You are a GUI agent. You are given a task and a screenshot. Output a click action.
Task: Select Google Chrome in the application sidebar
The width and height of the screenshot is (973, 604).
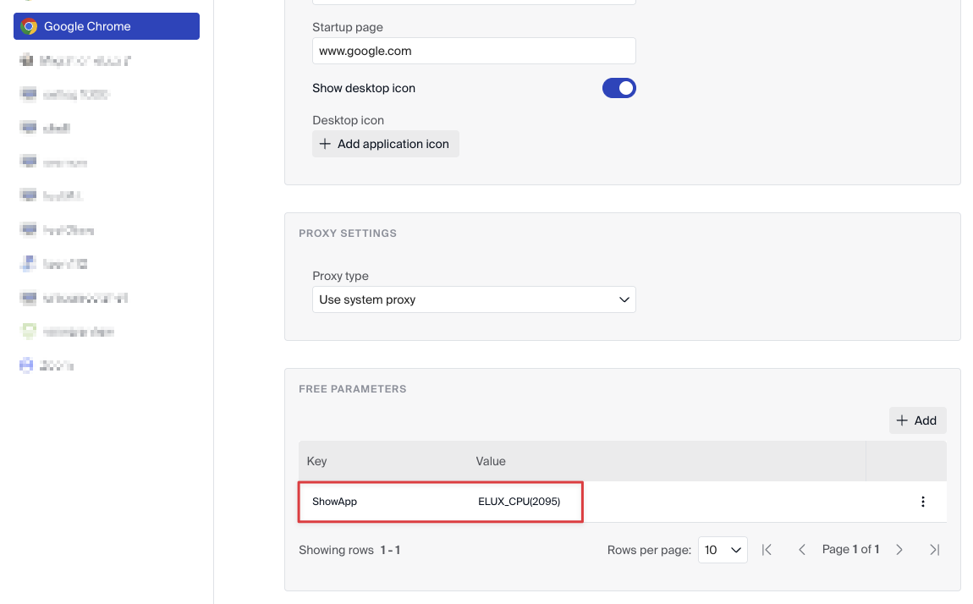pyautogui.click(x=106, y=26)
